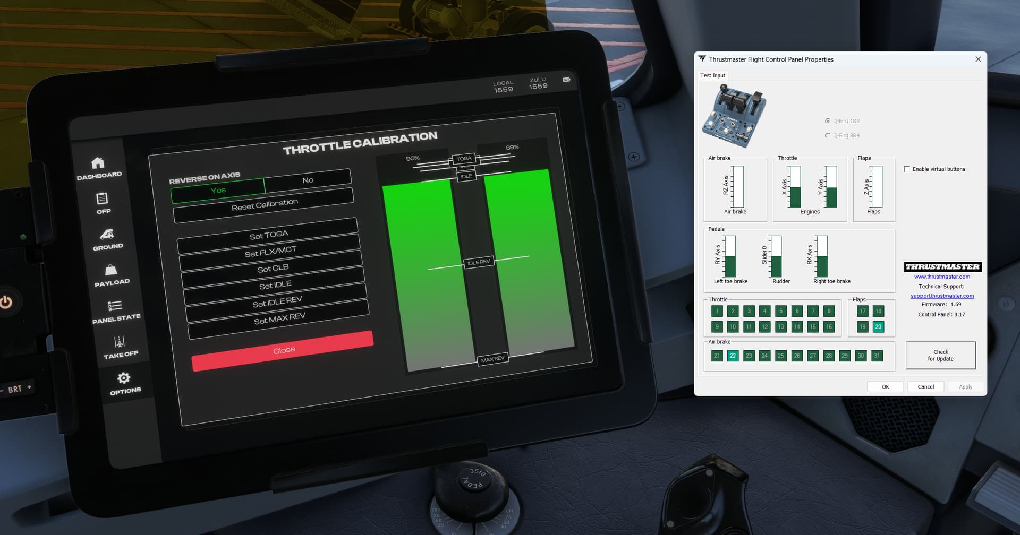The width and height of the screenshot is (1020, 535).
Task: Select the Q-Eng 3&4 radio button
Action: [827, 135]
